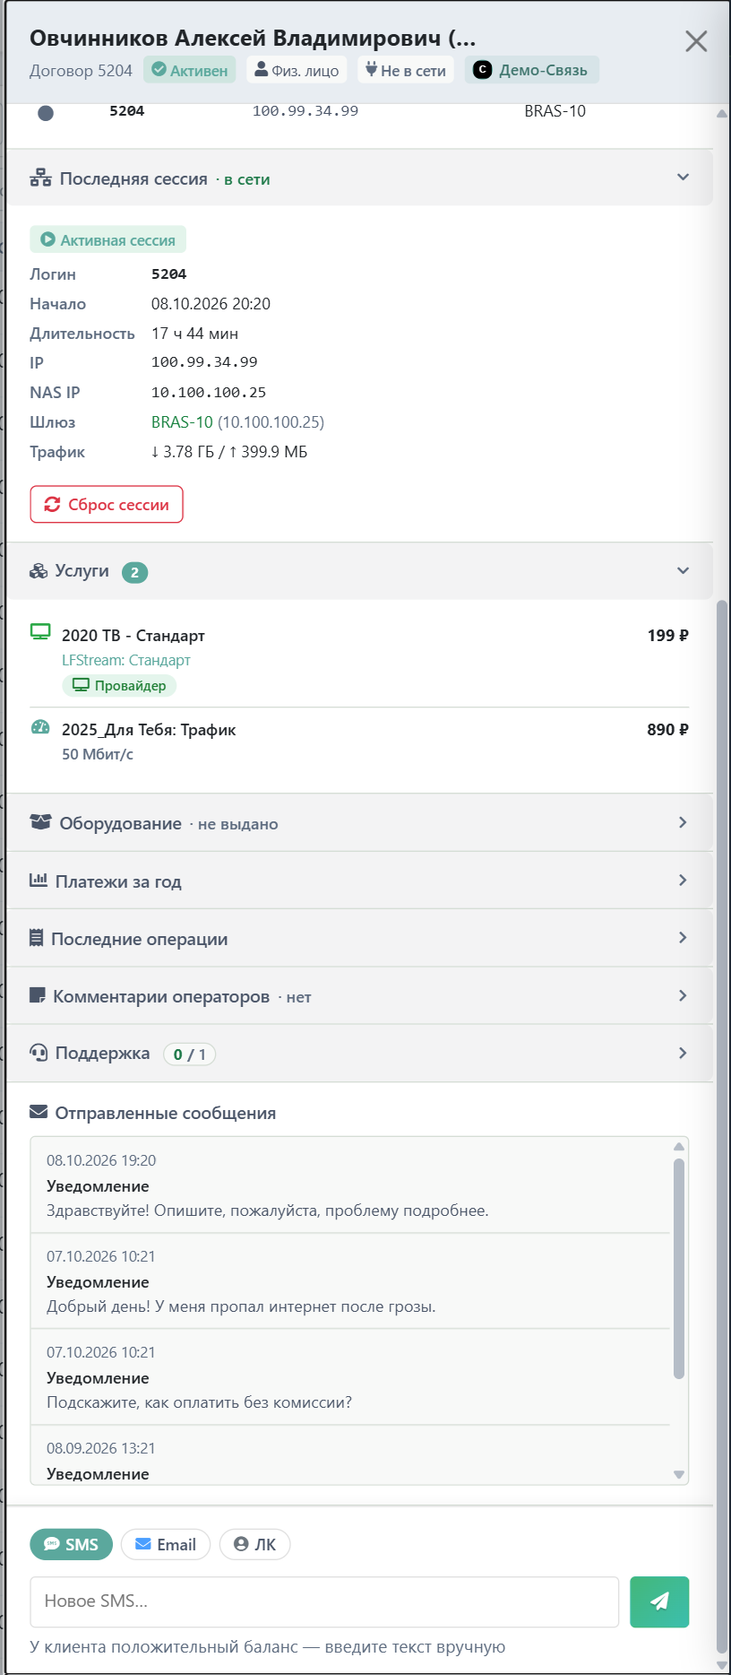Click the headset icon beside Поддержка
This screenshot has height=1675, width=731.
pos(39,1053)
